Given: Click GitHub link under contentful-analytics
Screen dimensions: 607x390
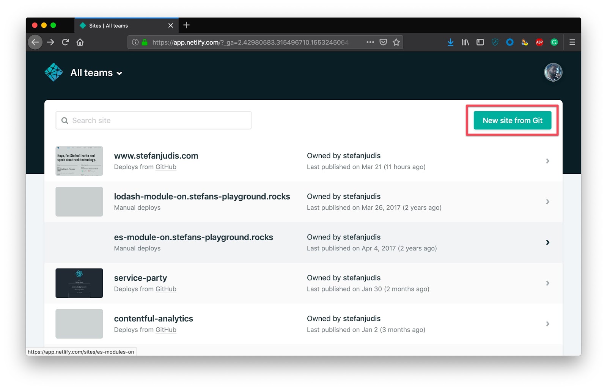Looking at the screenshot, I should pyautogui.click(x=166, y=330).
